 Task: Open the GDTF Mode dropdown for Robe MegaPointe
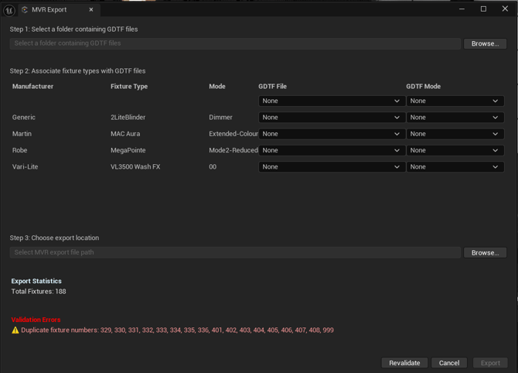pyautogui.click(x=455, y=150)
